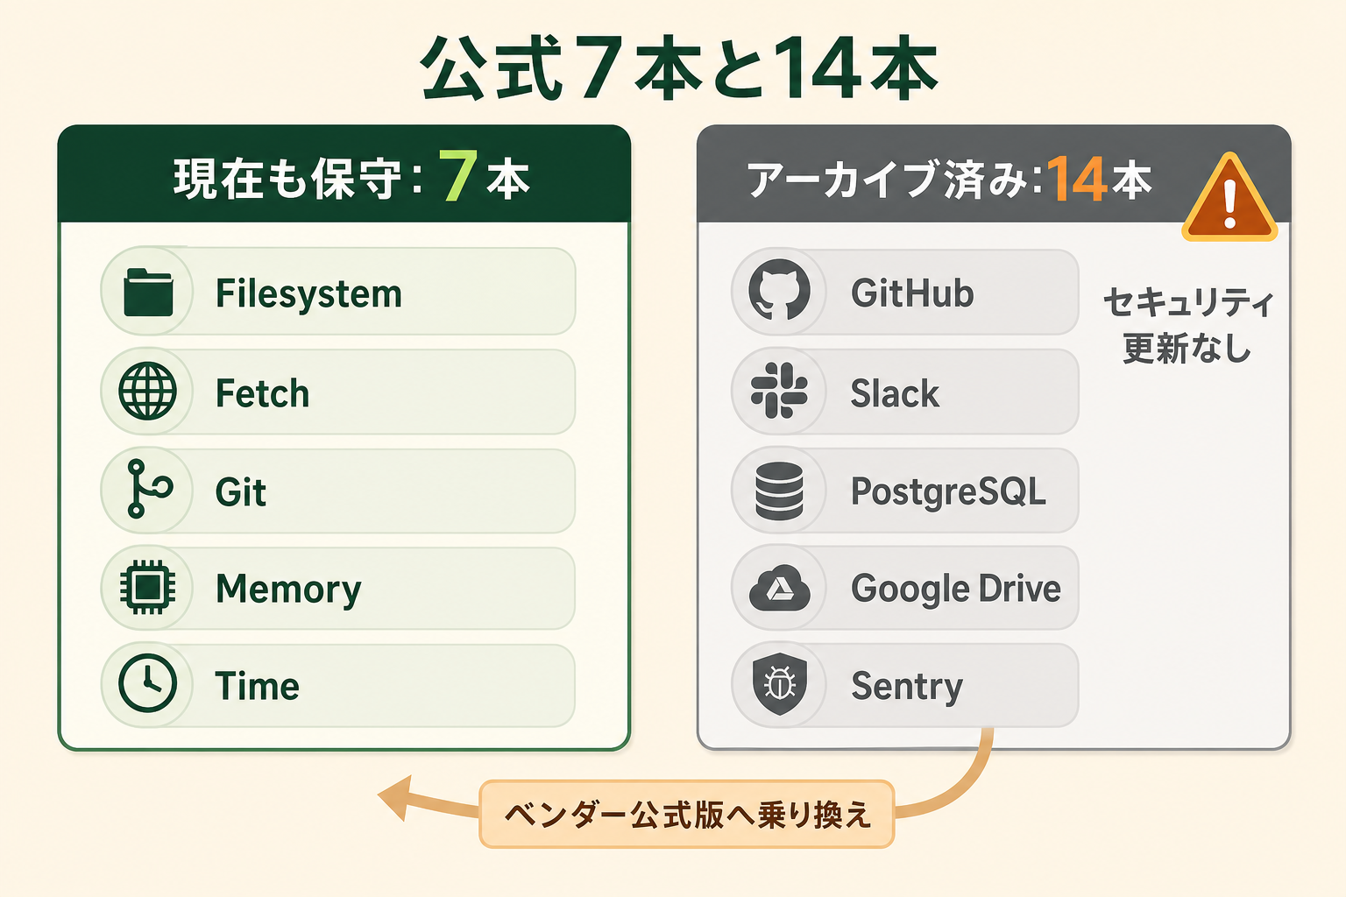
Task: Click the orange warning triangle icon
Action: pos(1229,199)
